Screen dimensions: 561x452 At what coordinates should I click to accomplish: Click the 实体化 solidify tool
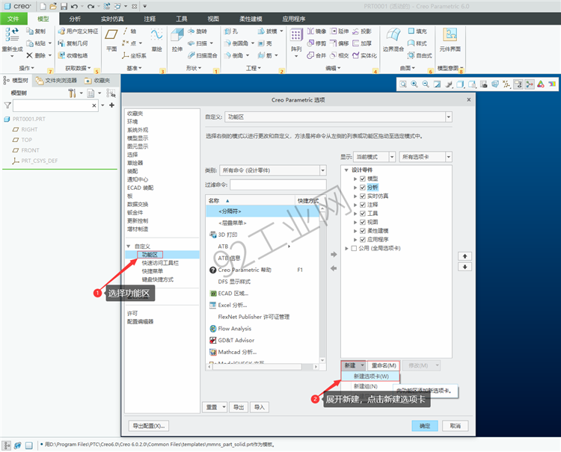click(x=364, y=55)
